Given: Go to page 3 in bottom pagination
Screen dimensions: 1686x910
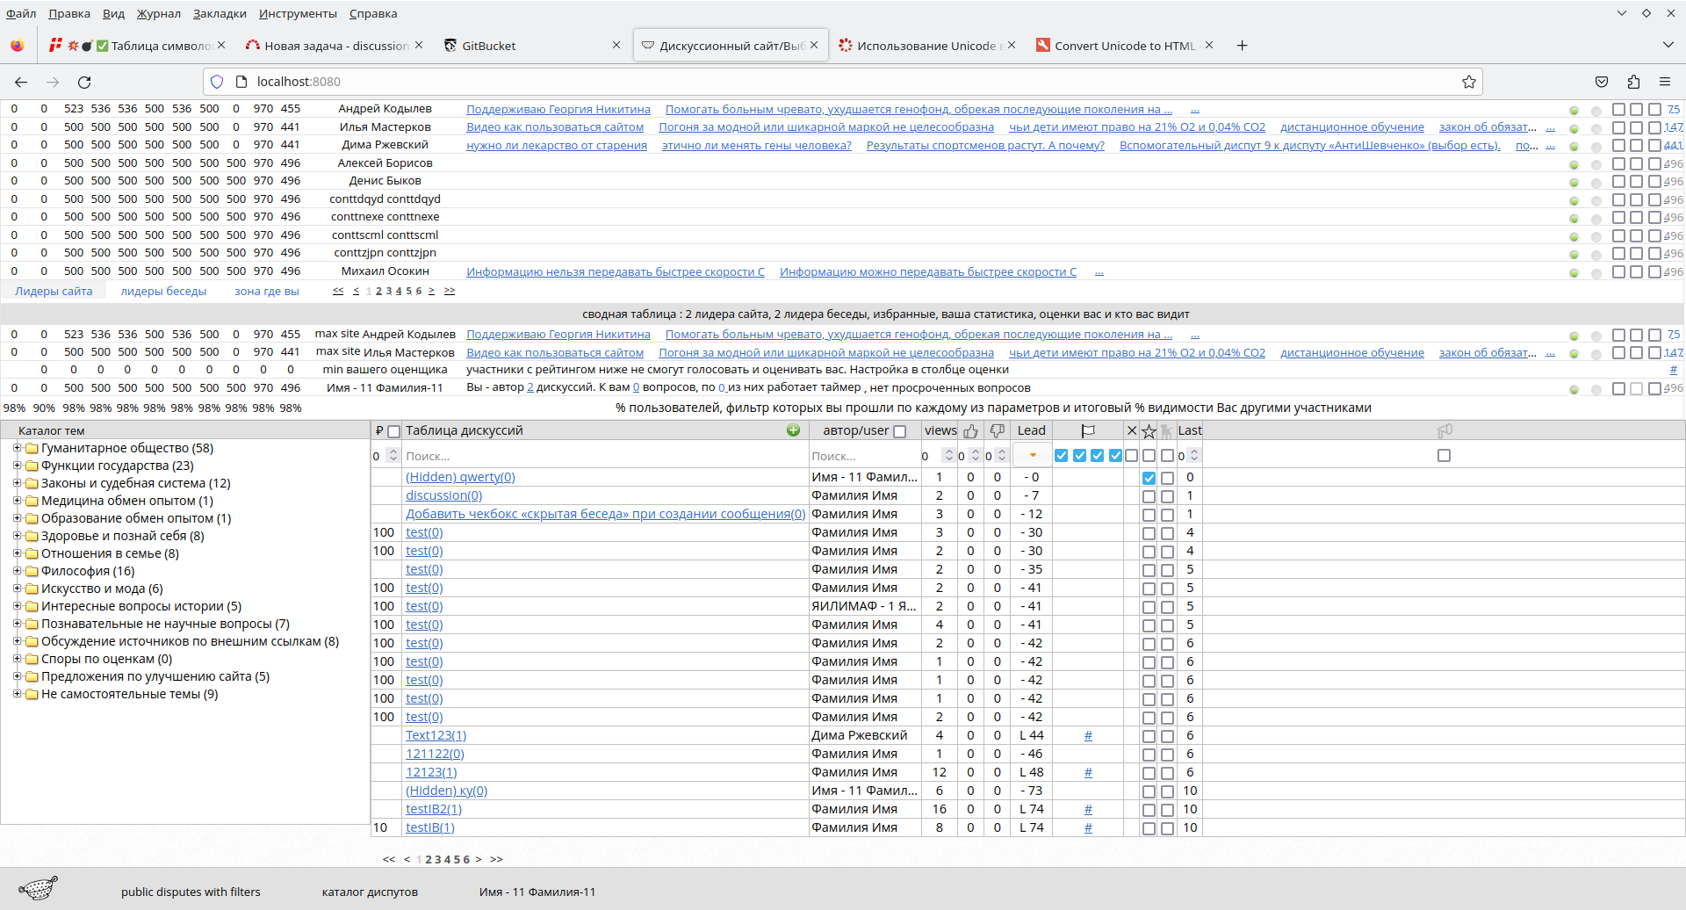Looking at the screenshot, I should (437, 859).
